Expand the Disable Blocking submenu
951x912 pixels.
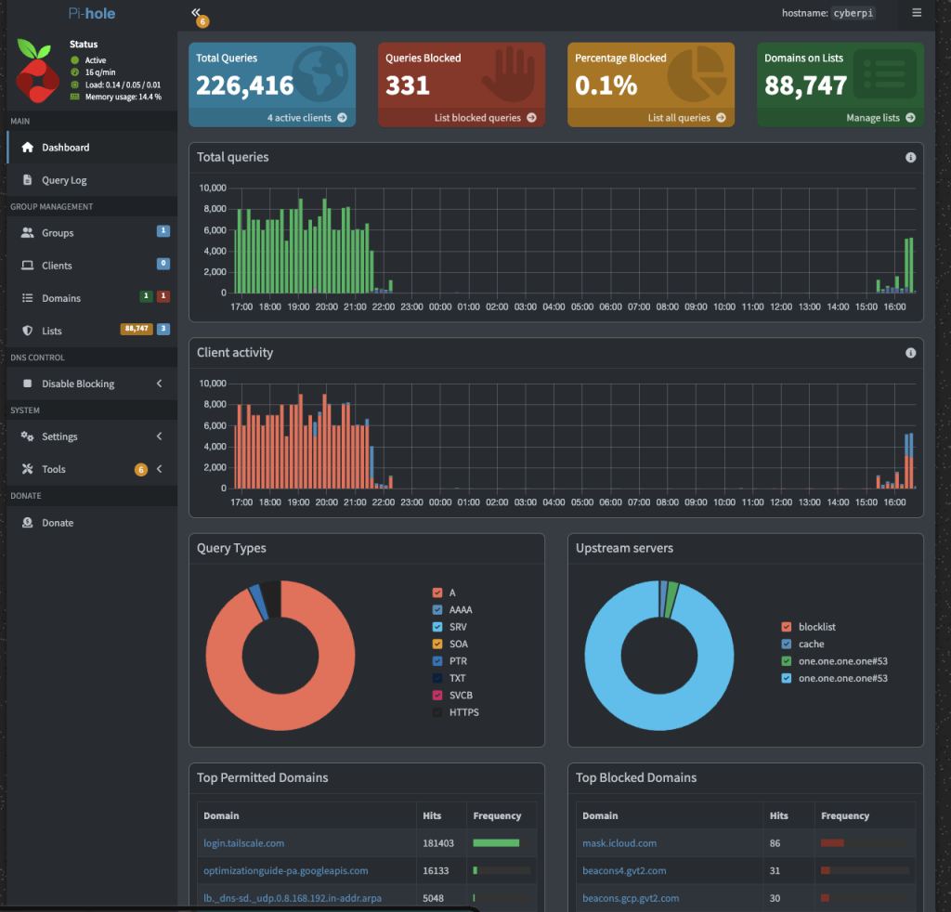pos(160,384)
